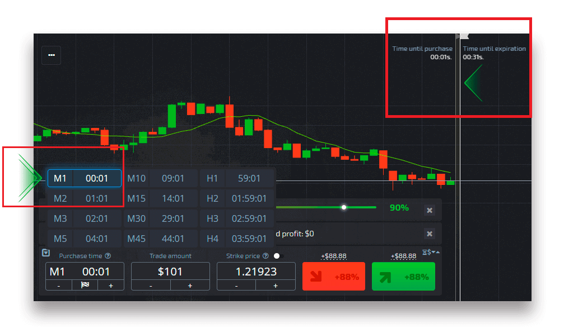Click the Purchase time M1 00:01 field

(x=85, y=272)
